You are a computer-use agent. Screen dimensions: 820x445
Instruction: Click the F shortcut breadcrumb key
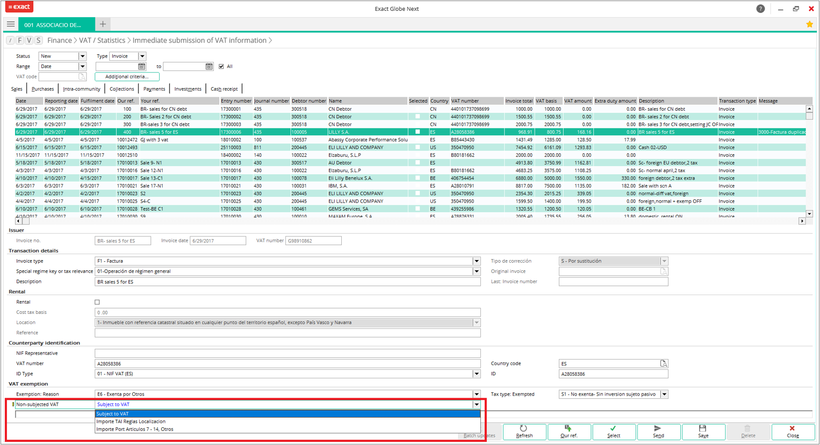20,40
